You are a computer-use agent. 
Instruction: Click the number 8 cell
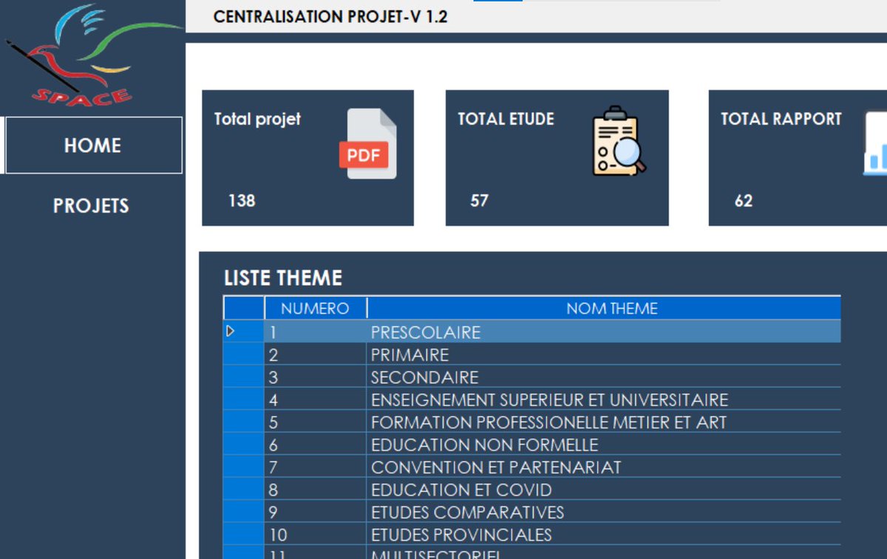316,490
